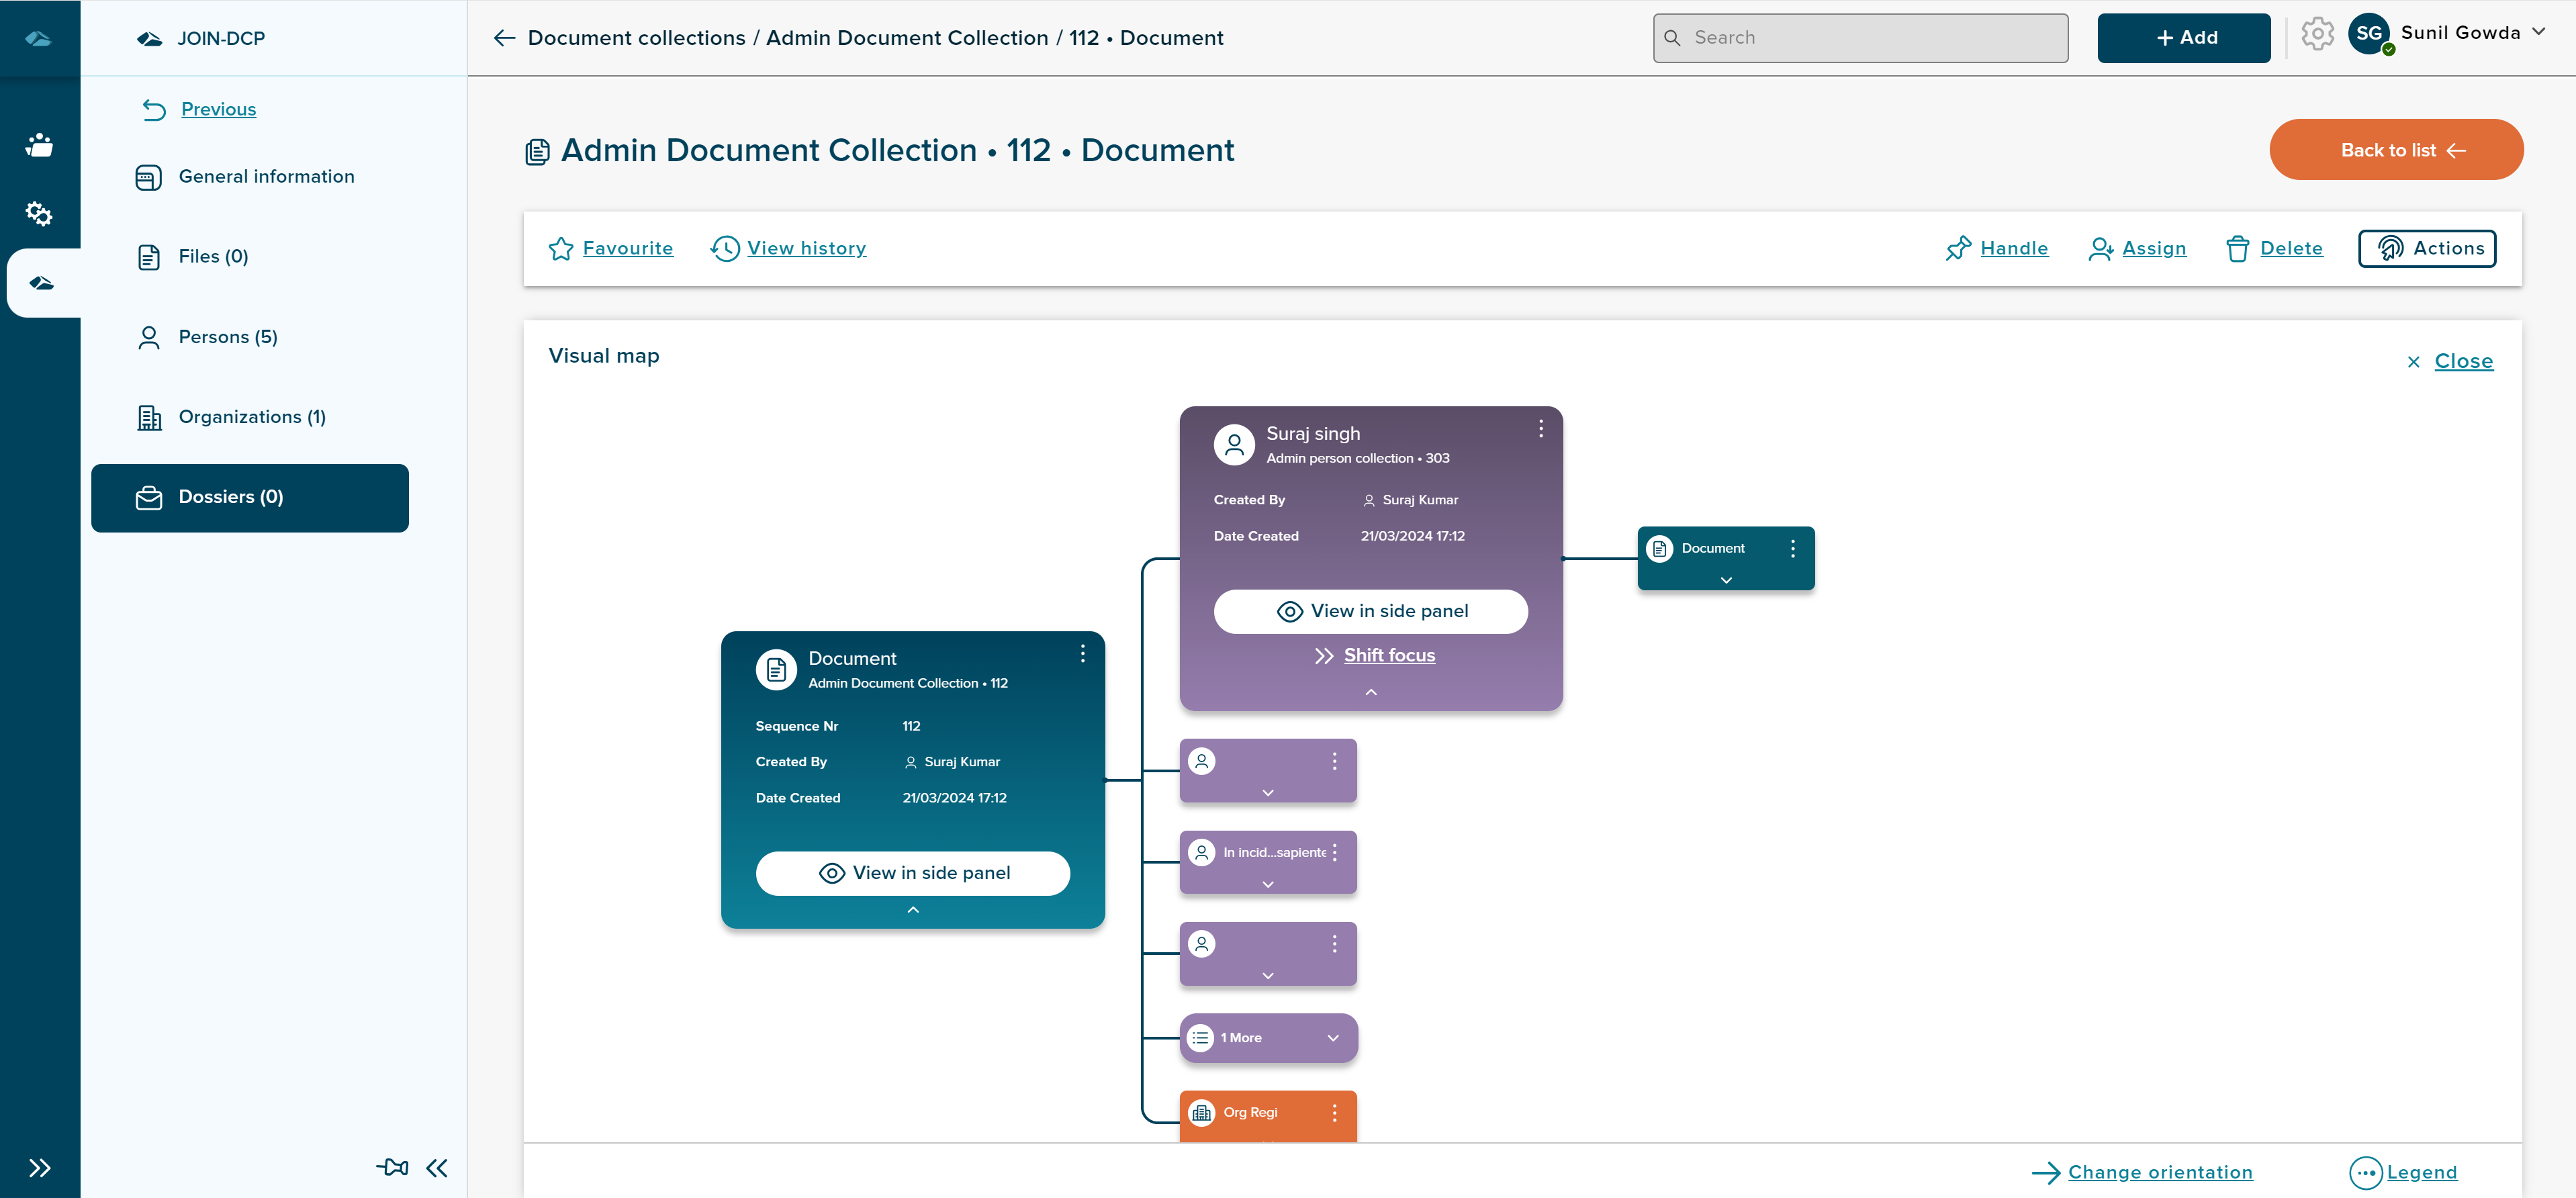Collapse the sidebar with double-left chevrons
The image size is (2576, 1198).
pos(437,1167)
